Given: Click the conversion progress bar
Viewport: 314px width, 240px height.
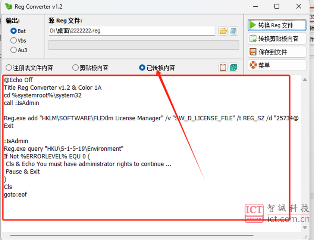Looking at the screenshot, I should coord(144,45).
